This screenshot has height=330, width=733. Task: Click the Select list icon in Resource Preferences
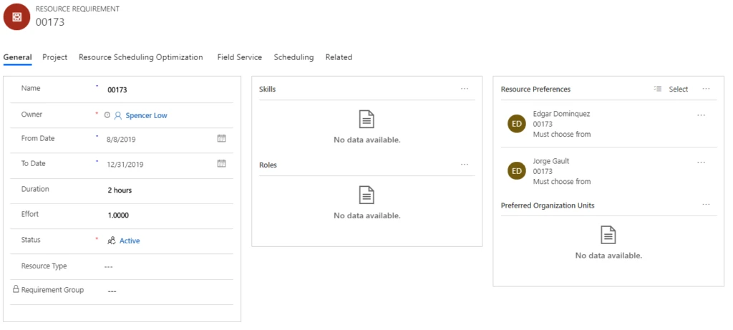tap(658, 89)
